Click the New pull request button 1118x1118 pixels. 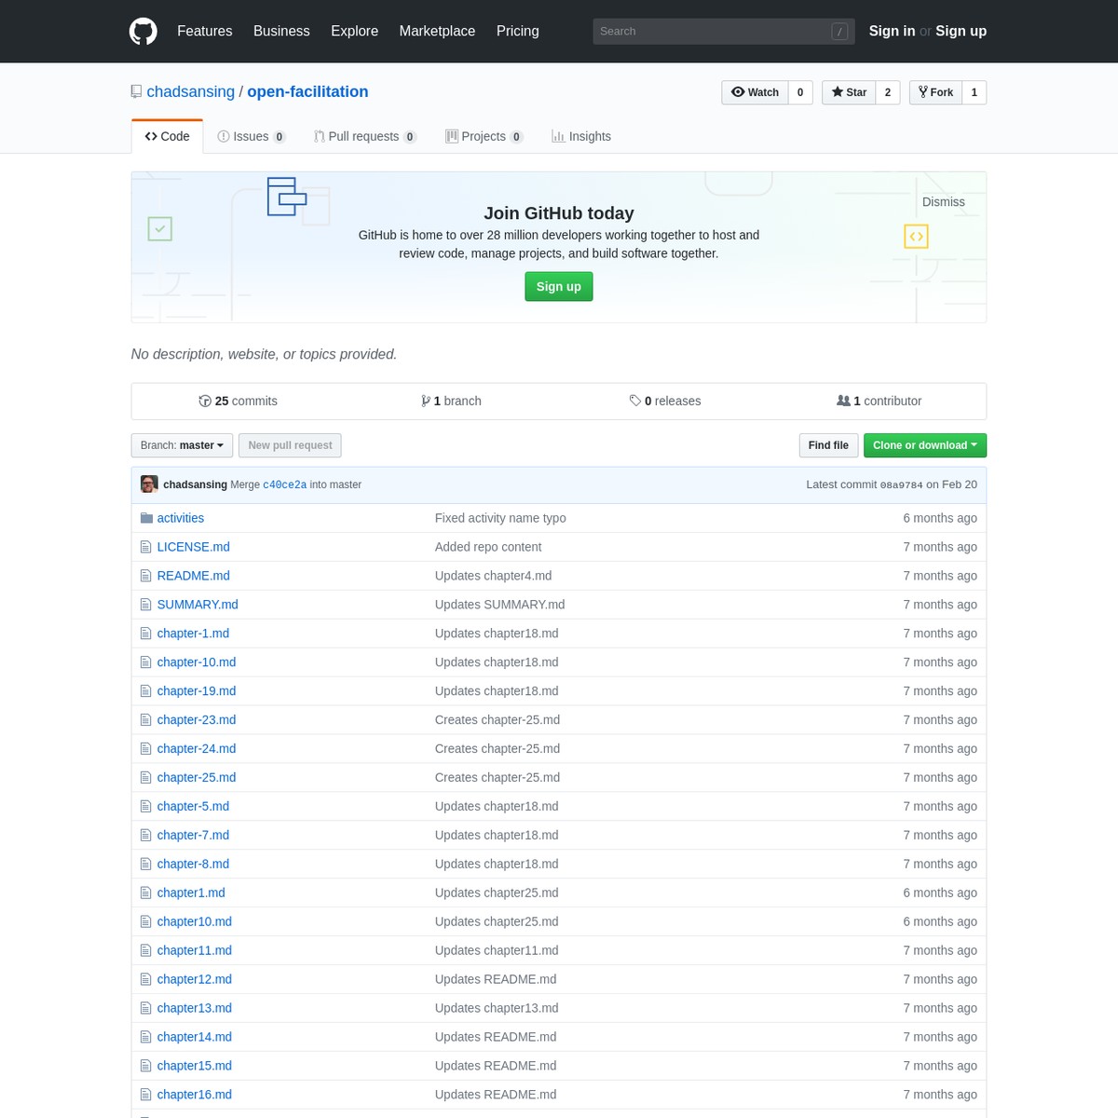point(290,445)
